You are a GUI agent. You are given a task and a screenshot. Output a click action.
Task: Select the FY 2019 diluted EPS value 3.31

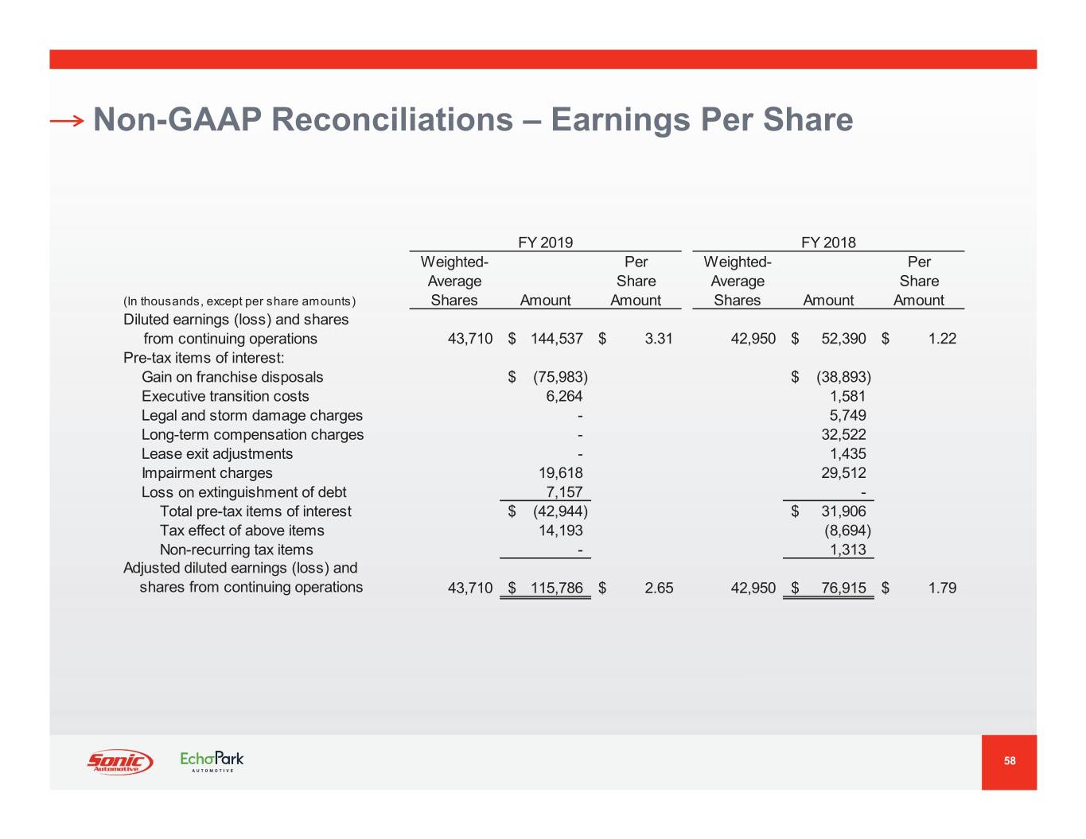[658, 339]
